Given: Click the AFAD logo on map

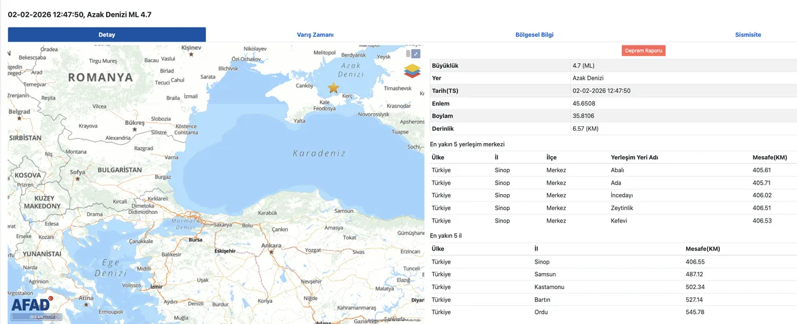Looking at the screenshot, I should [31, 304].
